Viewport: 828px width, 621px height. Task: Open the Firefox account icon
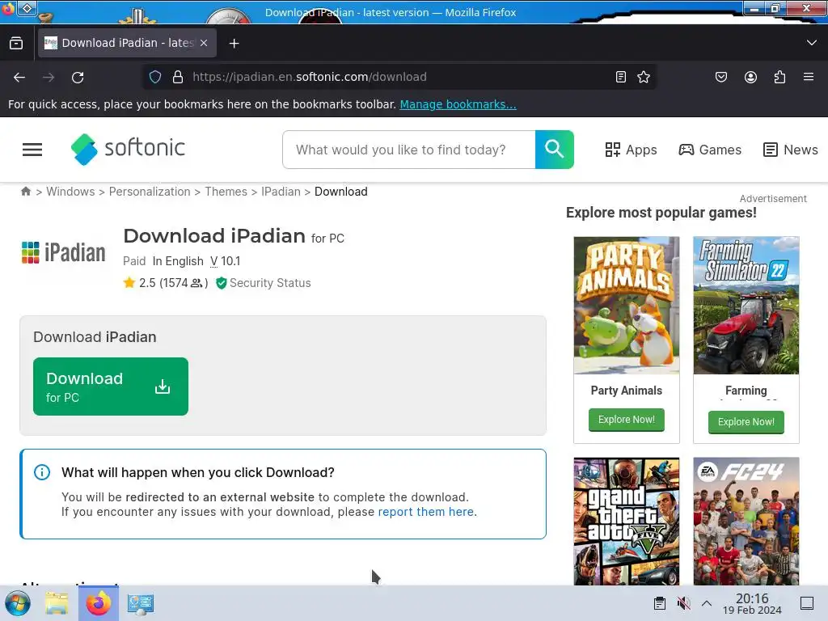pos(750,77)
